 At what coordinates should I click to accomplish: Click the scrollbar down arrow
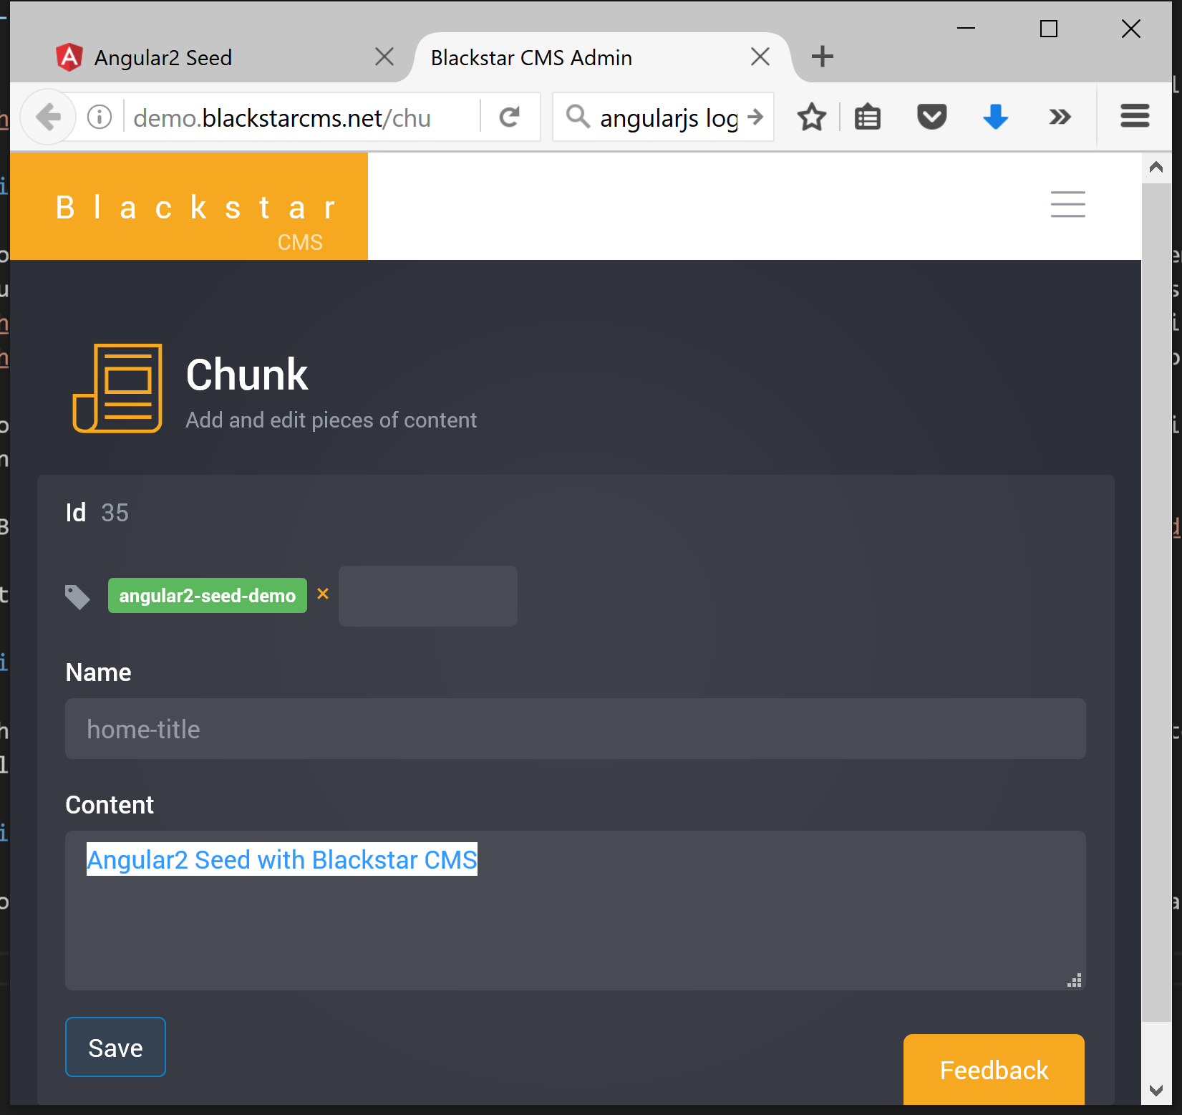click(x=1156, y=1090)
